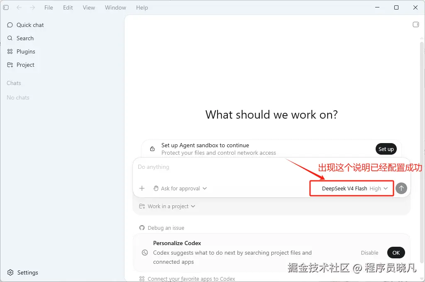Viewport: 425px width, 282px height.
Task: Click OK on Personalize Codex card
Action: click(396, 253)
